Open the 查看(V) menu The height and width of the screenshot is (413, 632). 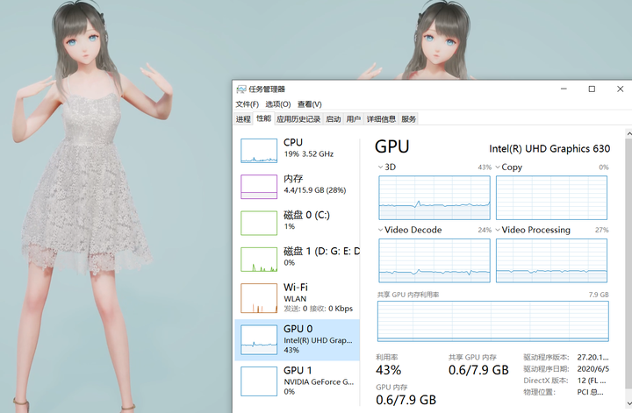click(x=310, y=104)
